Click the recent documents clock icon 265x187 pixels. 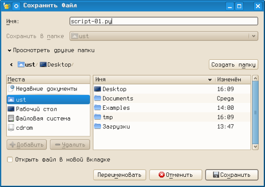pos(11,88)
